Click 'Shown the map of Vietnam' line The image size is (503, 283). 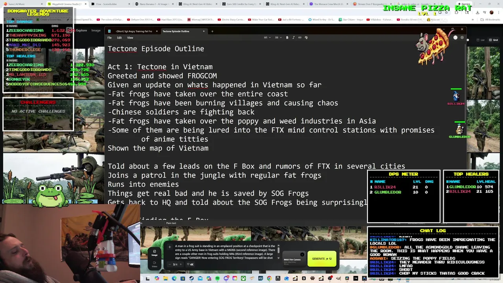point(158,148)
